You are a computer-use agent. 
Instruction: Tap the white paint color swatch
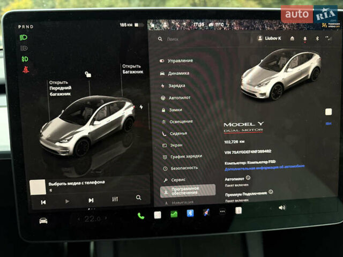point(329,112)
